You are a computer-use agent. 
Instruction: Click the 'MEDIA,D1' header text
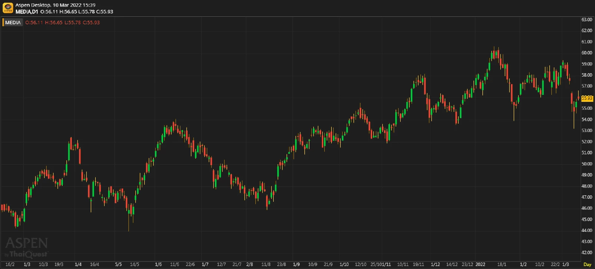27,11
